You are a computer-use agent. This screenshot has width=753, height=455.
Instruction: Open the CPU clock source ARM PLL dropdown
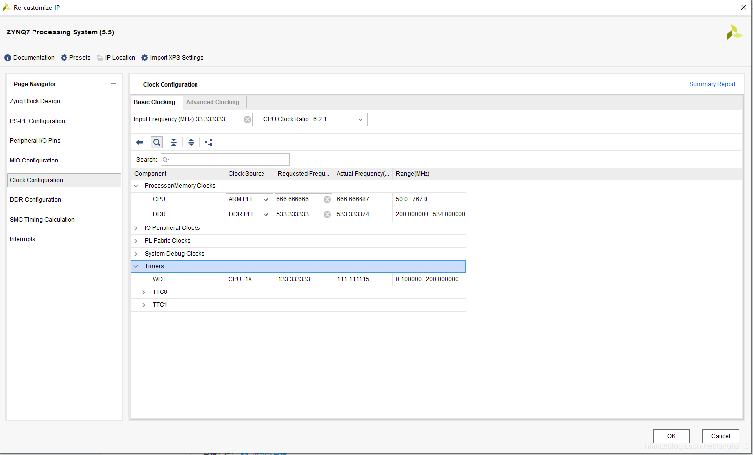249,199
